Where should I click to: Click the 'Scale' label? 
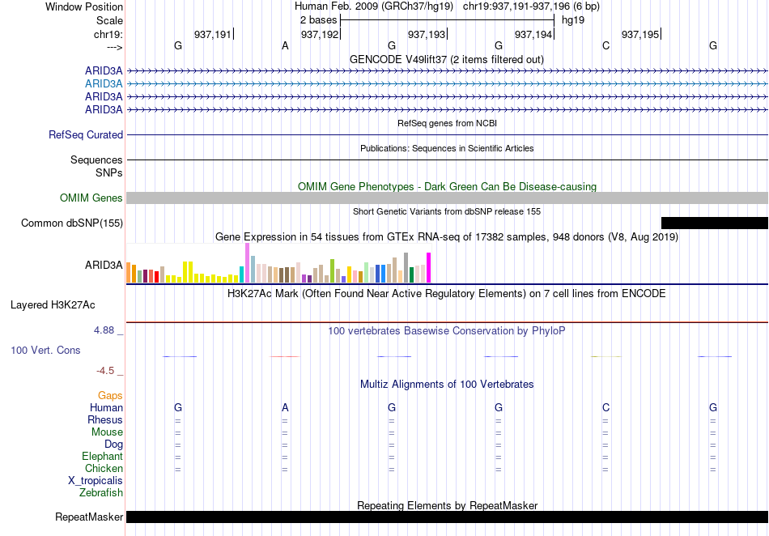[x=109, y=20]
